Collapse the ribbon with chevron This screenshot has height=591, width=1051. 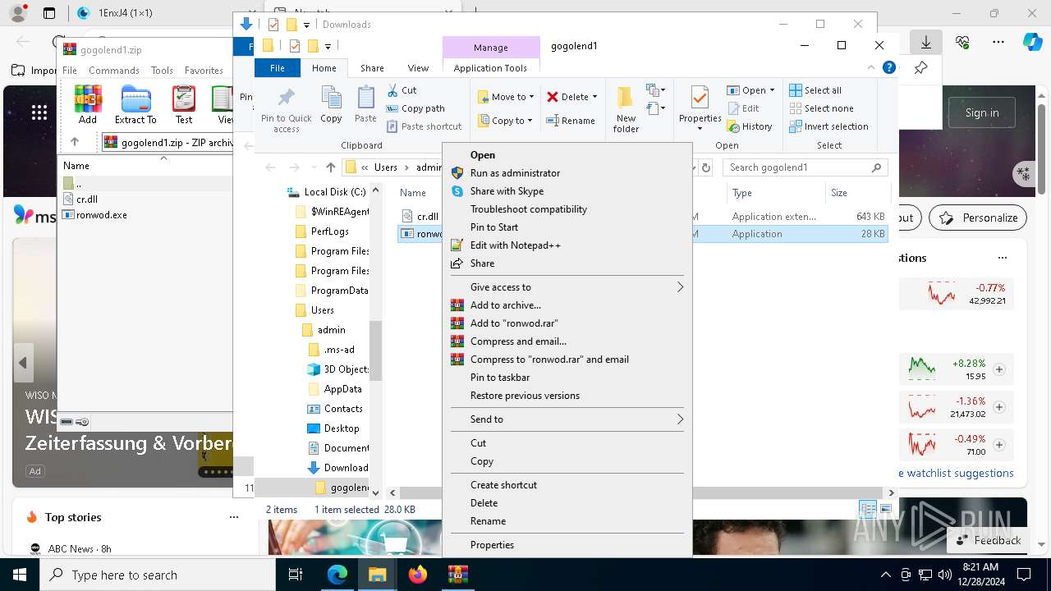point(872,68)
